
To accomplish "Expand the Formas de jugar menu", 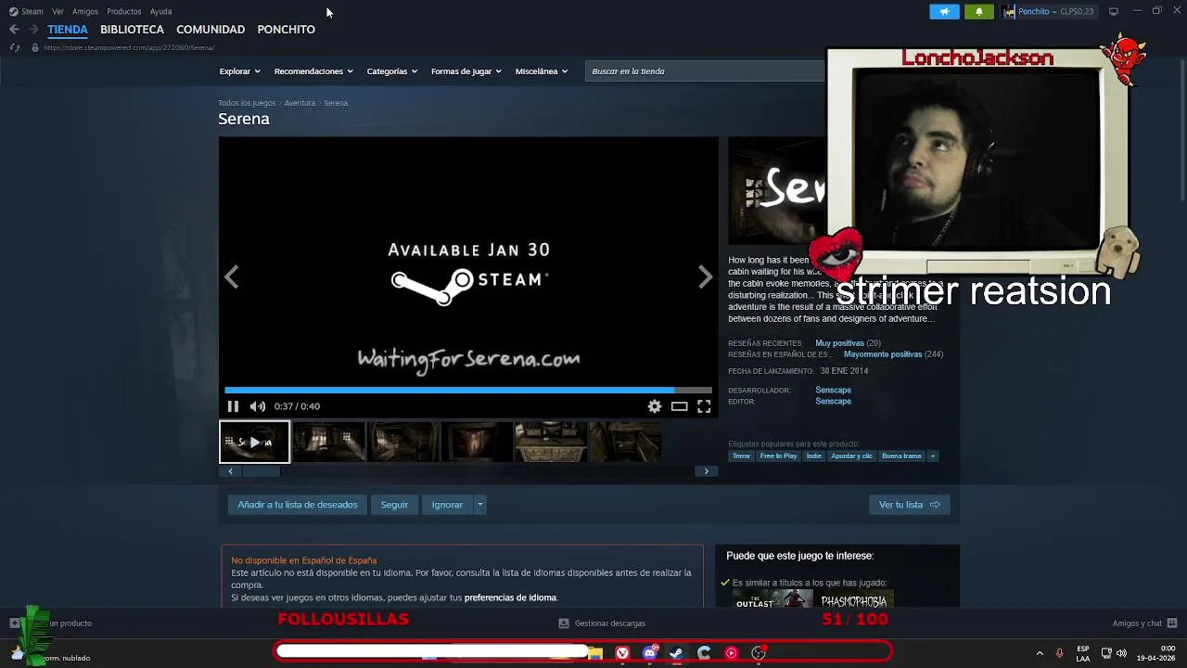I will tap(466, 71).
